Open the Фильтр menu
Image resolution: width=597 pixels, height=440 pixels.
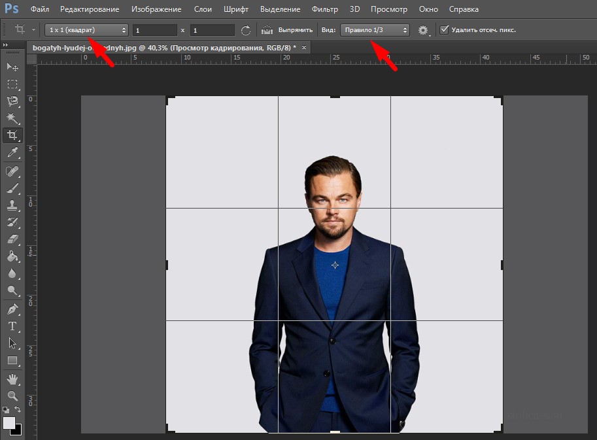(x=325, y=8)
